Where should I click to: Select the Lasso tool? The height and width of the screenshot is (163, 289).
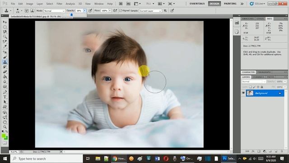(x=5, y=32)
